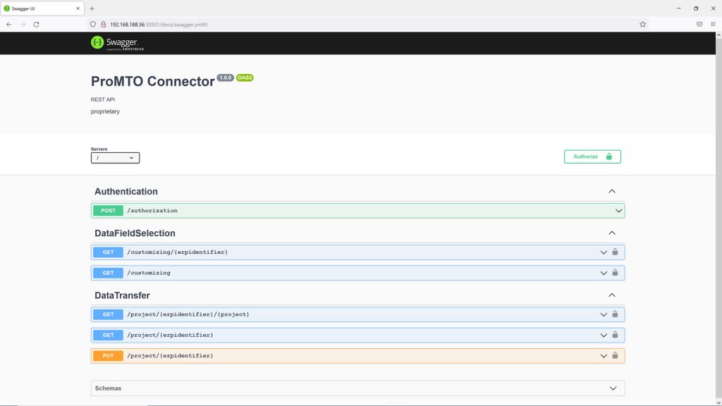
Task: Collapse the DataFieldSelection section
Action: (611, 233)
